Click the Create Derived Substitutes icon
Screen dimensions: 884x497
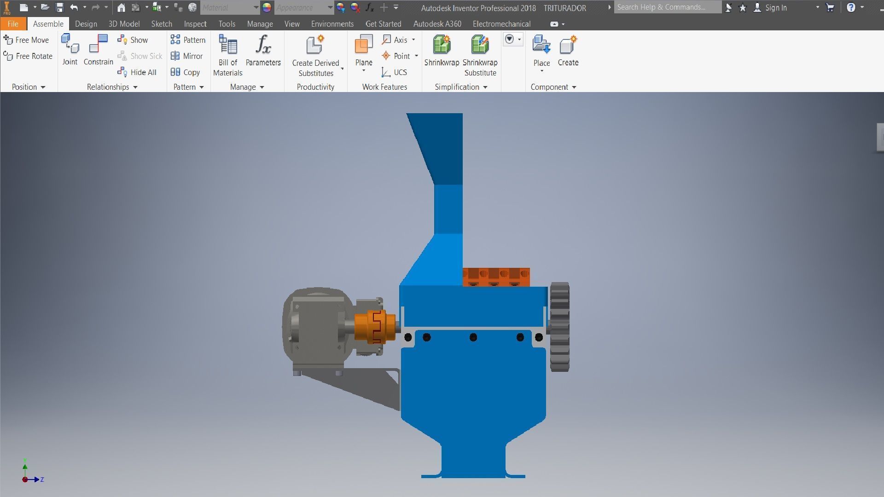pos(315,45)
